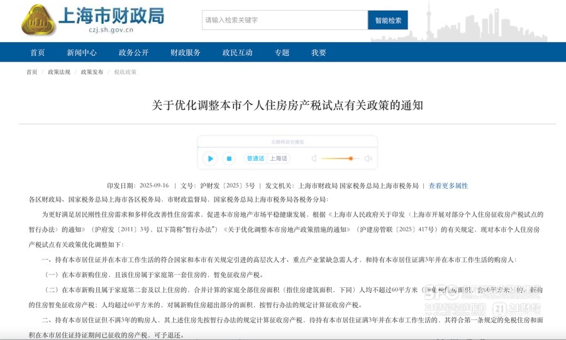Click the paragraph starting 各区财政局
Screen dimensions: 566x340
point(179,199)
